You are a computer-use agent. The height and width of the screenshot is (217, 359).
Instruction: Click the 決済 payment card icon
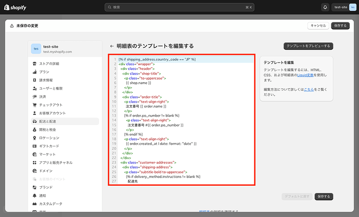click(x=34, y=97)
